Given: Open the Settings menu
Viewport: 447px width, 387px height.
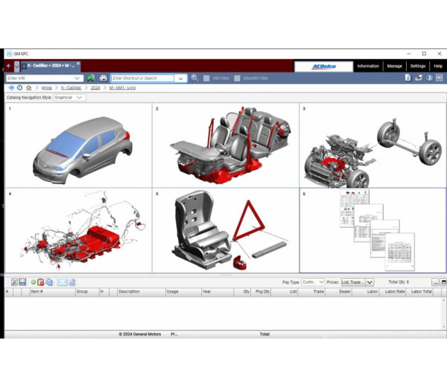Looking at the screenshot, I should [x=417, y=66].
